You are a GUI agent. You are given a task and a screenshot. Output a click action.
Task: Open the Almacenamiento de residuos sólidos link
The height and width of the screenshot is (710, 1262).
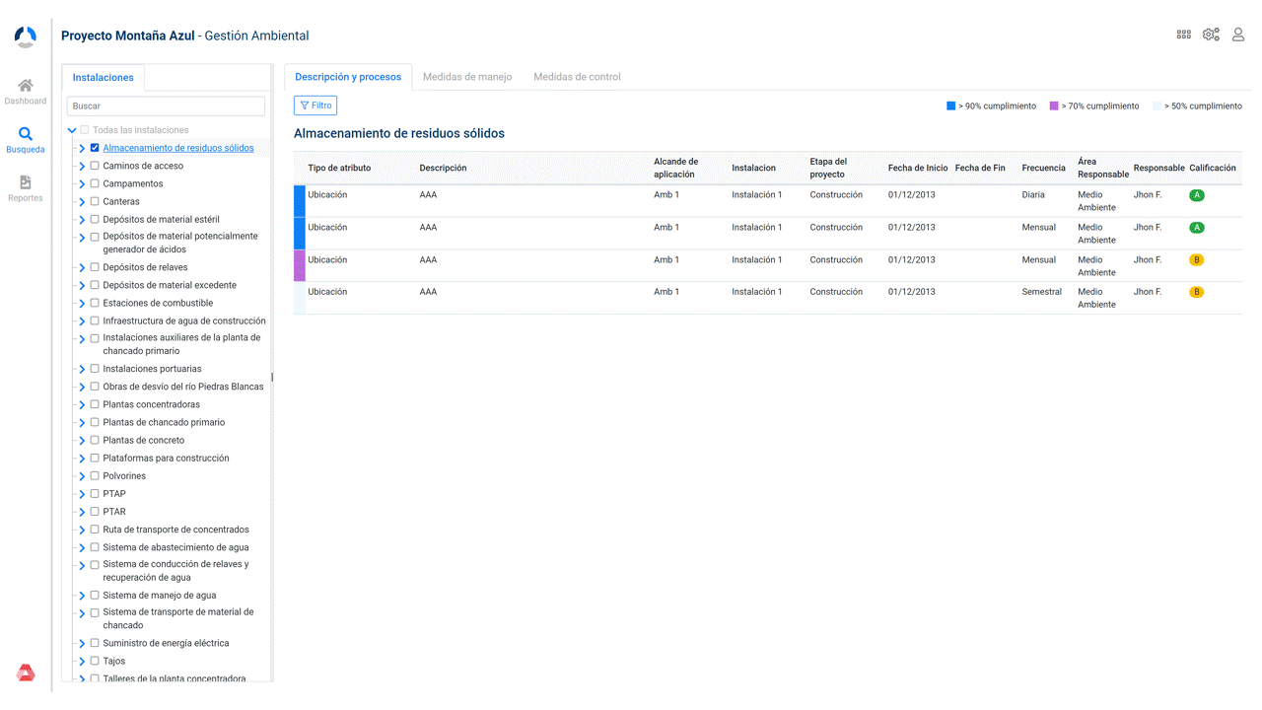click(178, 148)
